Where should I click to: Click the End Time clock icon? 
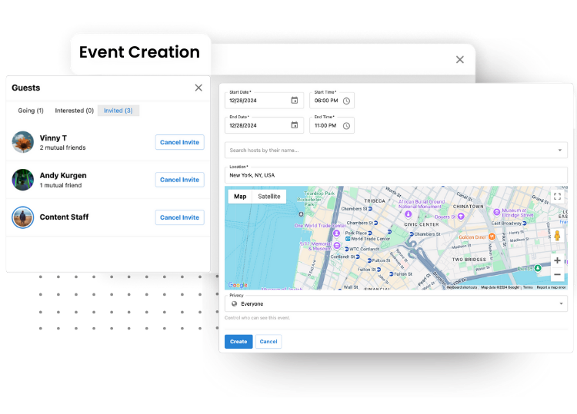[346, 126]
